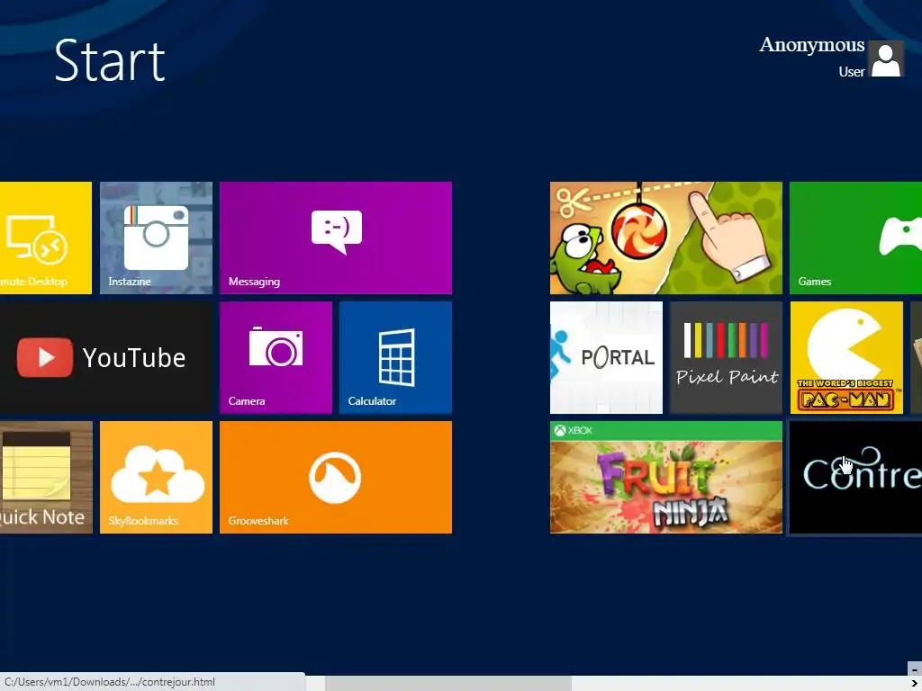Launch the Portal game tile
Viewport: 922px width, 691px height.
[606, 358]
